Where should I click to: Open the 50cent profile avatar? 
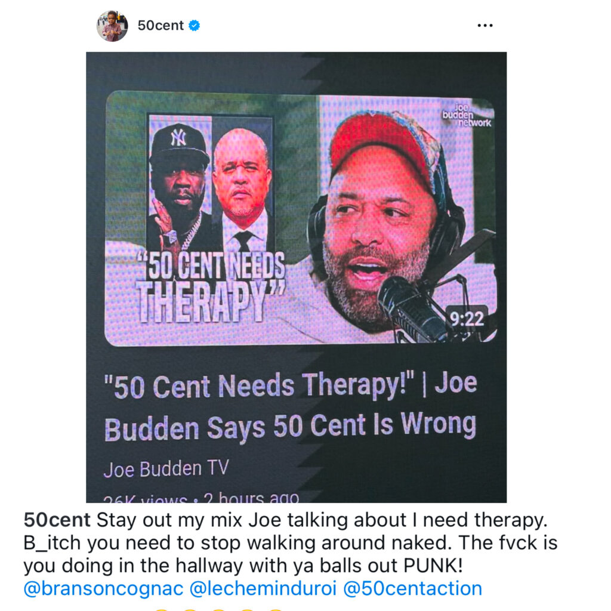[x=112, y=26]
